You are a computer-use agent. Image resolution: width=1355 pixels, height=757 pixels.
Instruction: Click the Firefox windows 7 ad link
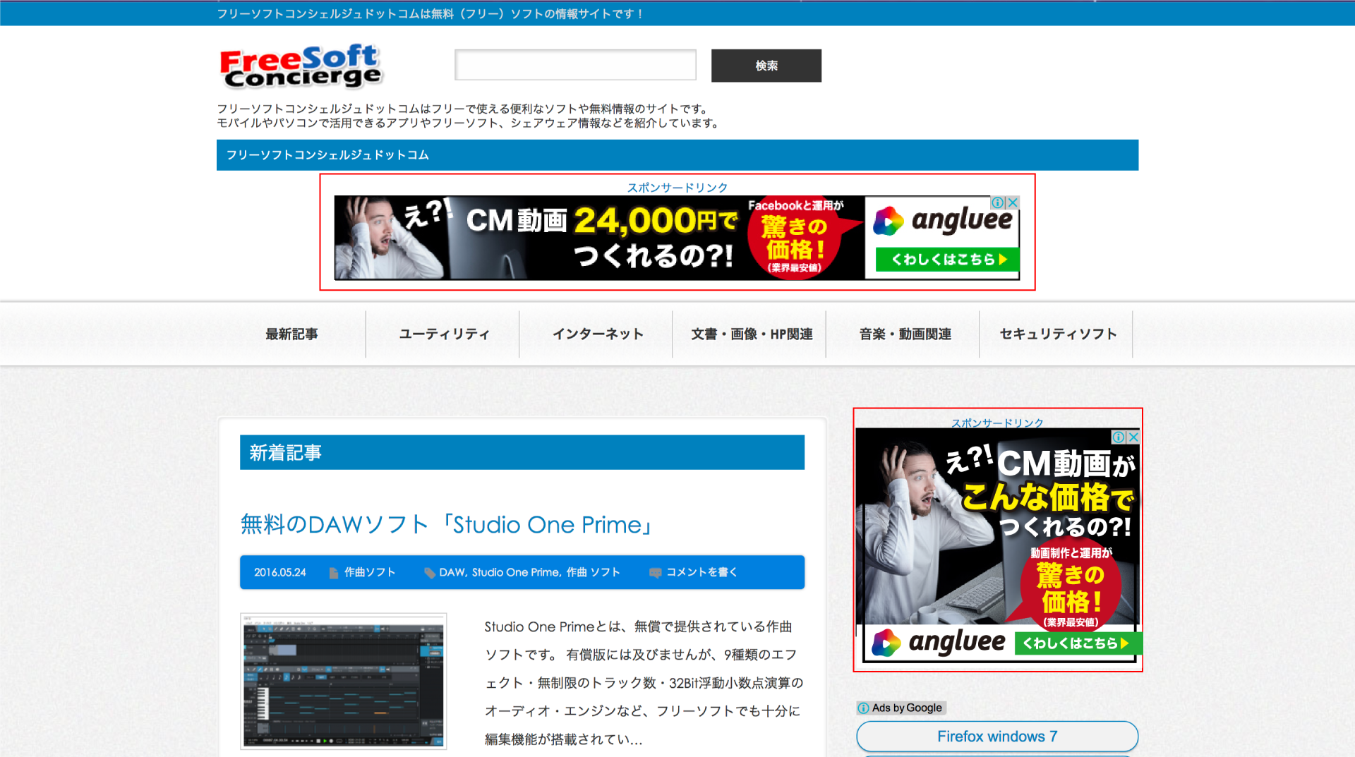pos(997,737)
